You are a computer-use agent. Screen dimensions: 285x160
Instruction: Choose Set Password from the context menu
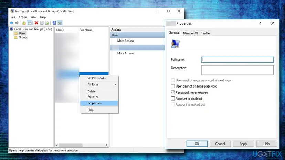[99, 78]
